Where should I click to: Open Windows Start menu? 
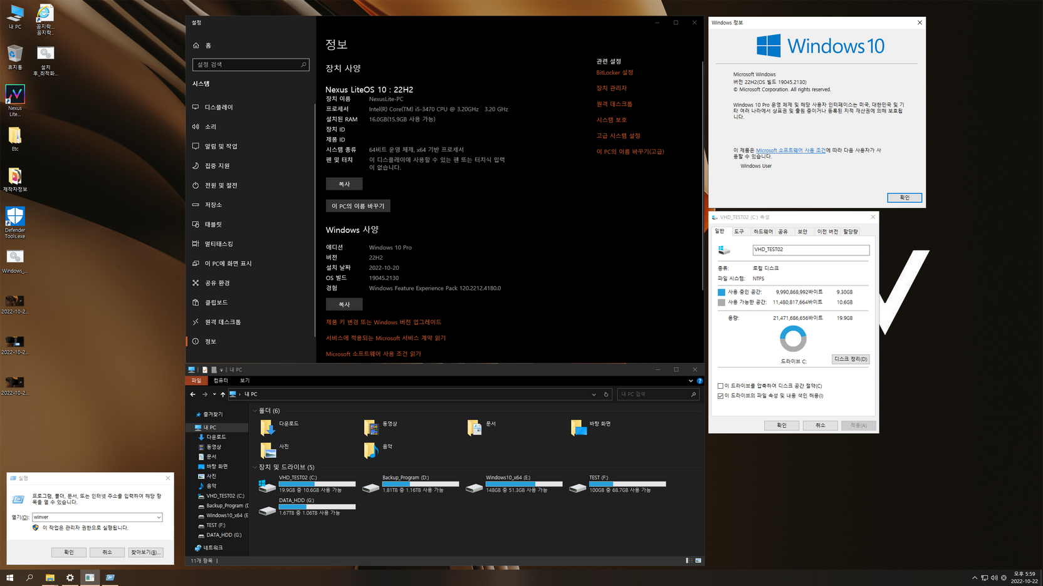point(9,577)
